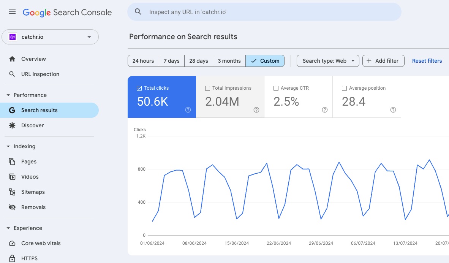Open Videos under Indexing
This screenshot has width=449, height=263.
[x=49, y=177]
